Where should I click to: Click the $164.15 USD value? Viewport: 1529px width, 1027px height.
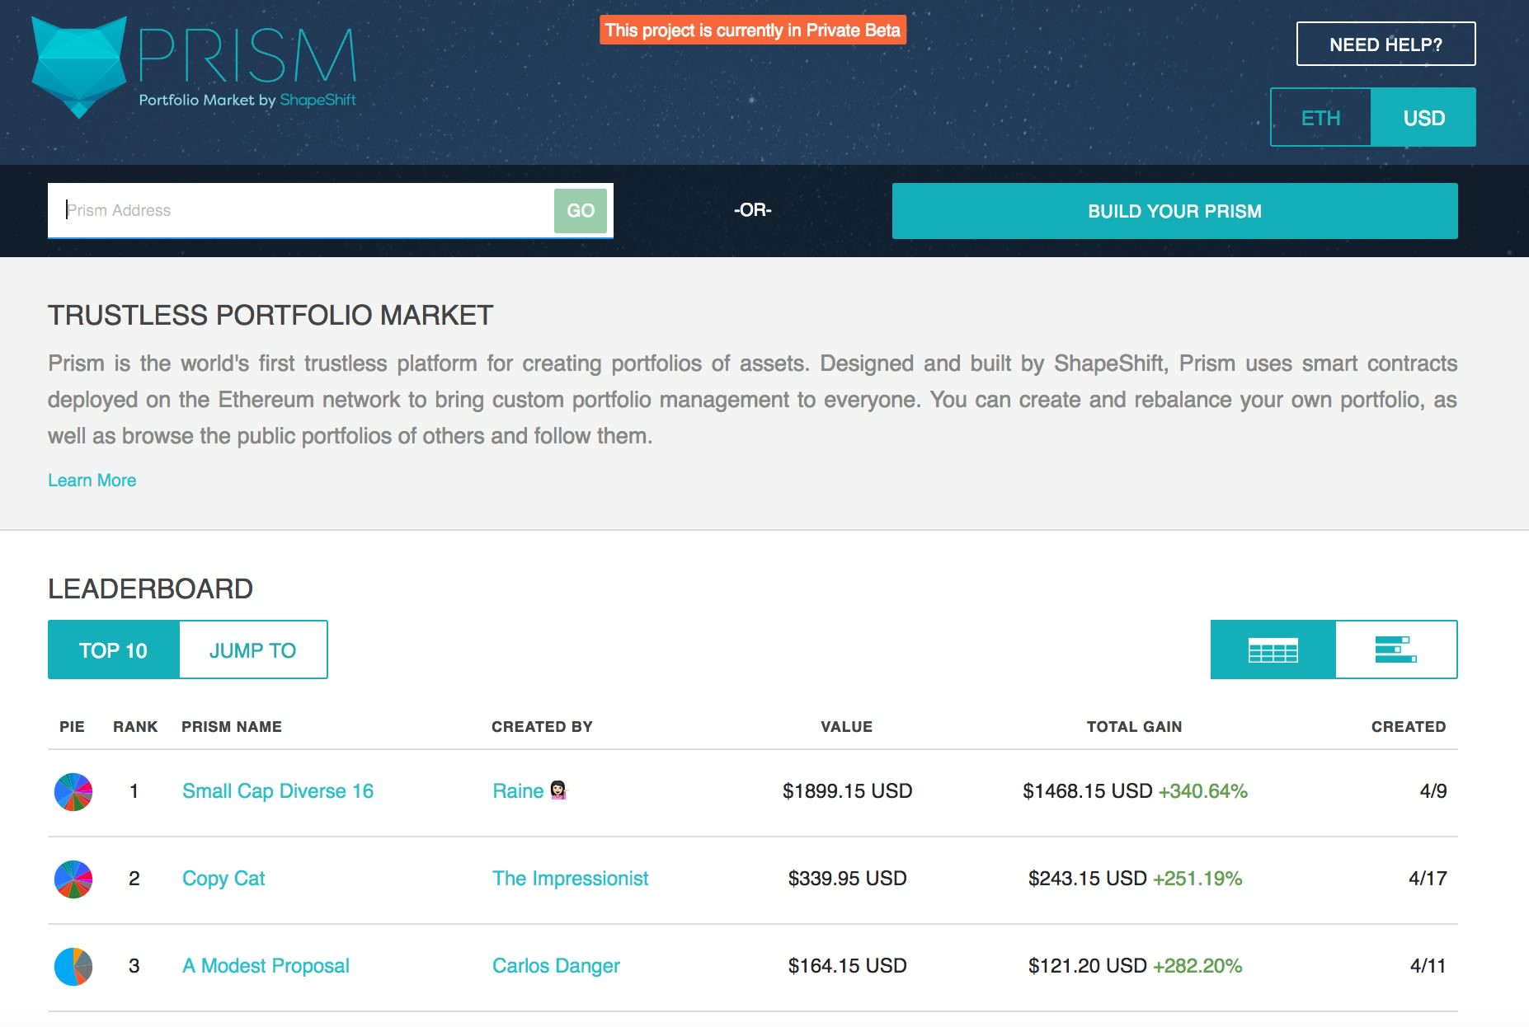[847, 966]
